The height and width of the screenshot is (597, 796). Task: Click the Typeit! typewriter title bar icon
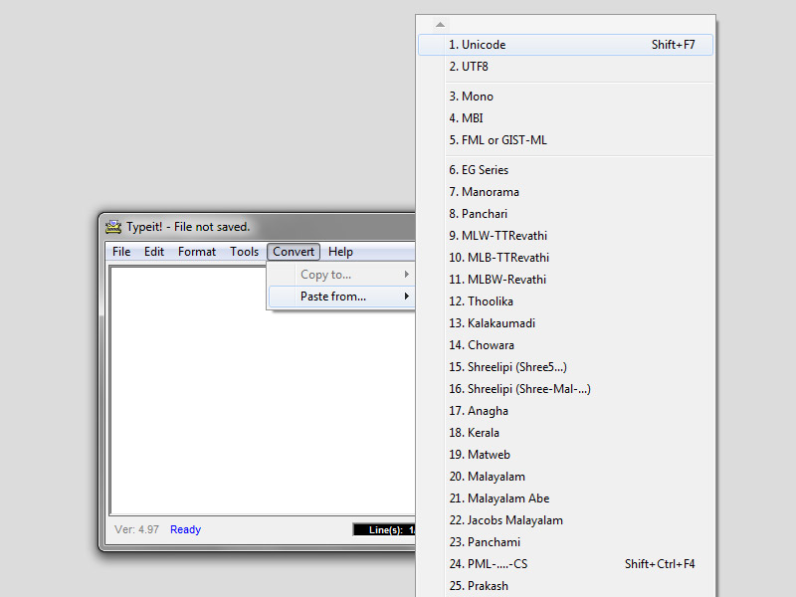pyautogui.click(x=113, y=227)
